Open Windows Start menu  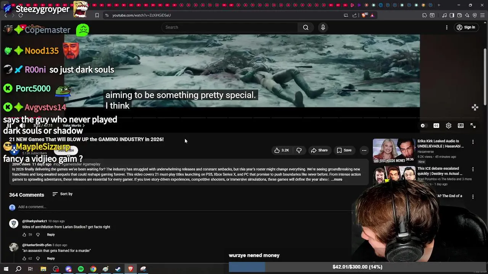pos(6,269)
